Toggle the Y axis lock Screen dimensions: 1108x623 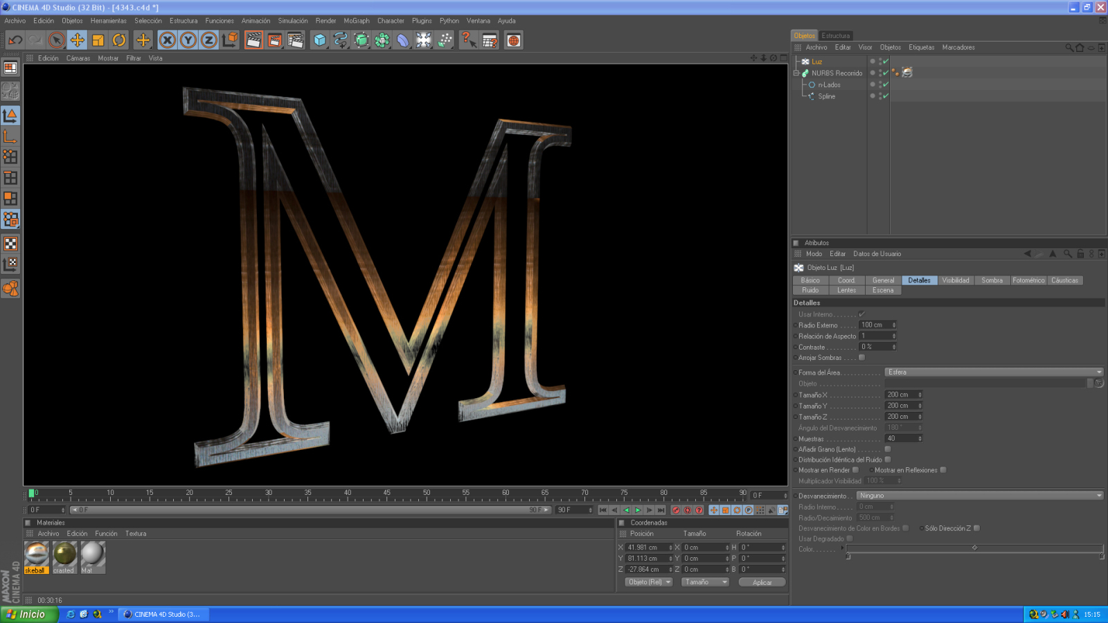pos(188,40)
